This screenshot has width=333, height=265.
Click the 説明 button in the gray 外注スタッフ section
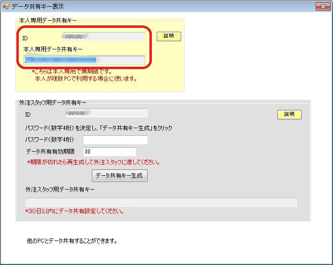[x=289, y=115]
